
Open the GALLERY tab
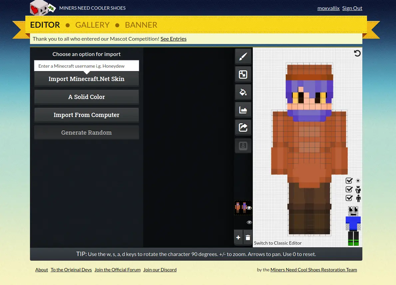point(93,25)
